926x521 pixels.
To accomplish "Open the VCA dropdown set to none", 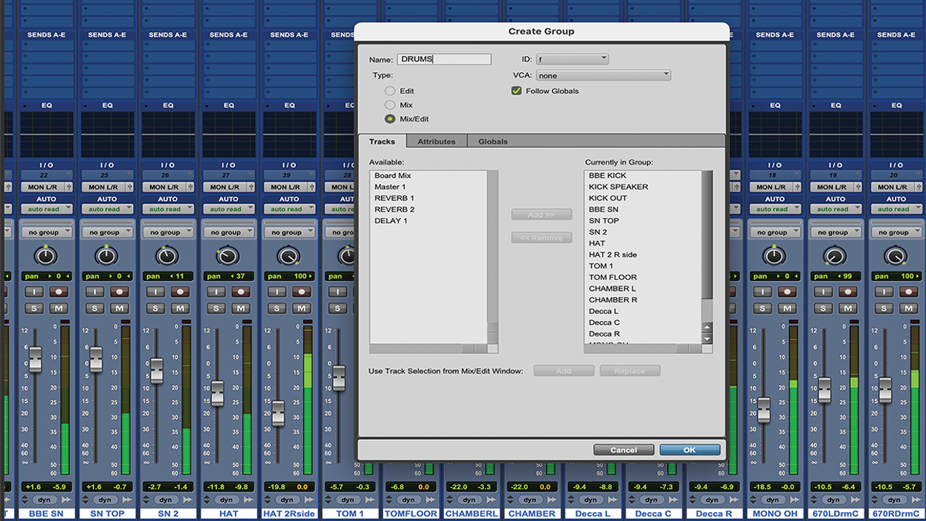I will (x=602, y=74).
